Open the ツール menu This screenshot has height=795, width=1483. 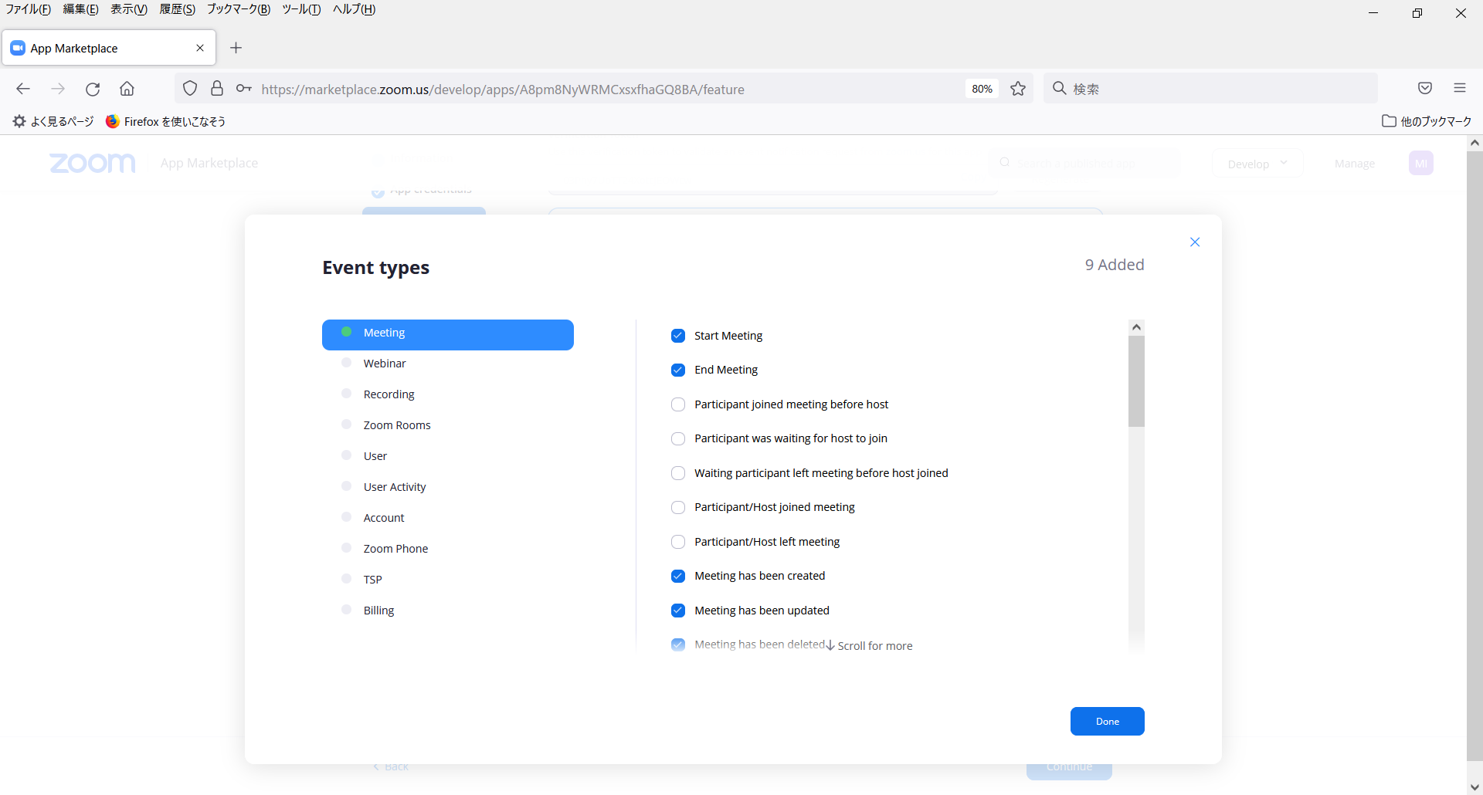[303, 9]
